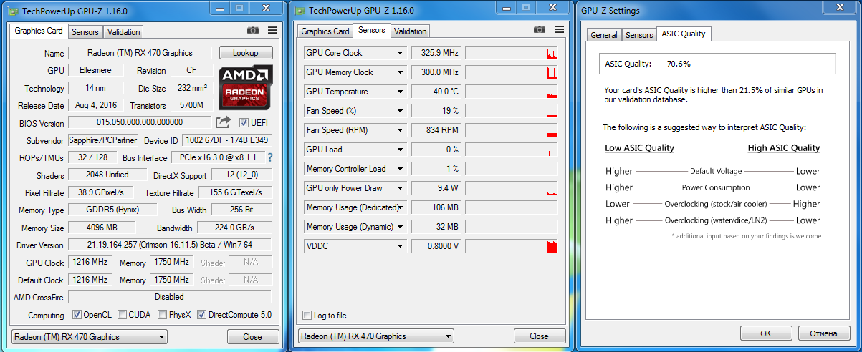This screenshot has height=352, width=862.
Task: Expand the GPU Memory Clock sensor dropdown
Action: [x=401, y=72]
